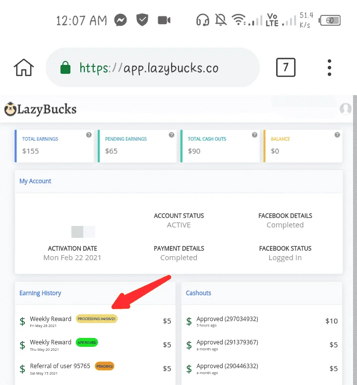The height and width of the screenshot is (385, 357).
Task: Click the 'ACTIVE' account status value
Action: pyautogui.click(x=179, y=225)
